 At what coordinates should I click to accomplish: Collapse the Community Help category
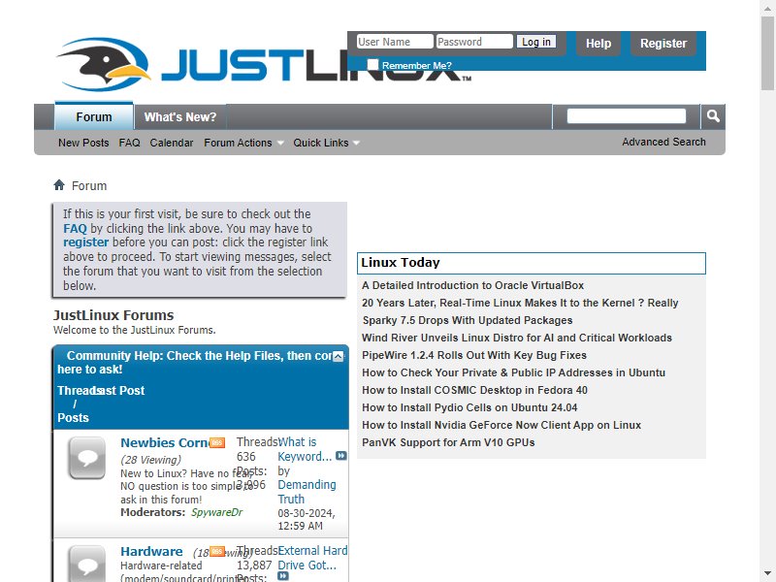click(x=338, y=356)
